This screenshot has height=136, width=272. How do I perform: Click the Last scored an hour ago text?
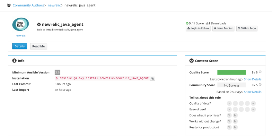tap(226, 79)
